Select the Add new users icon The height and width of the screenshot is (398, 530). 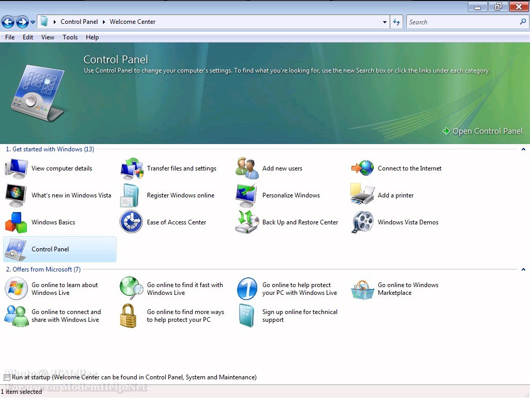click(247, 168)
